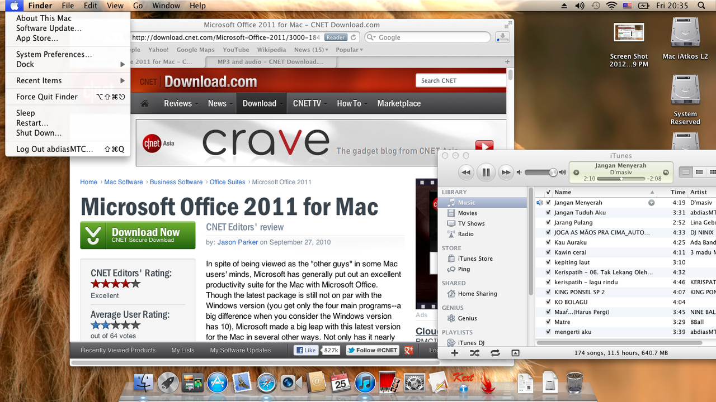Click Download Now on CNET page
Viewport: 716px width, 402px height.
(x=138, y=235)
